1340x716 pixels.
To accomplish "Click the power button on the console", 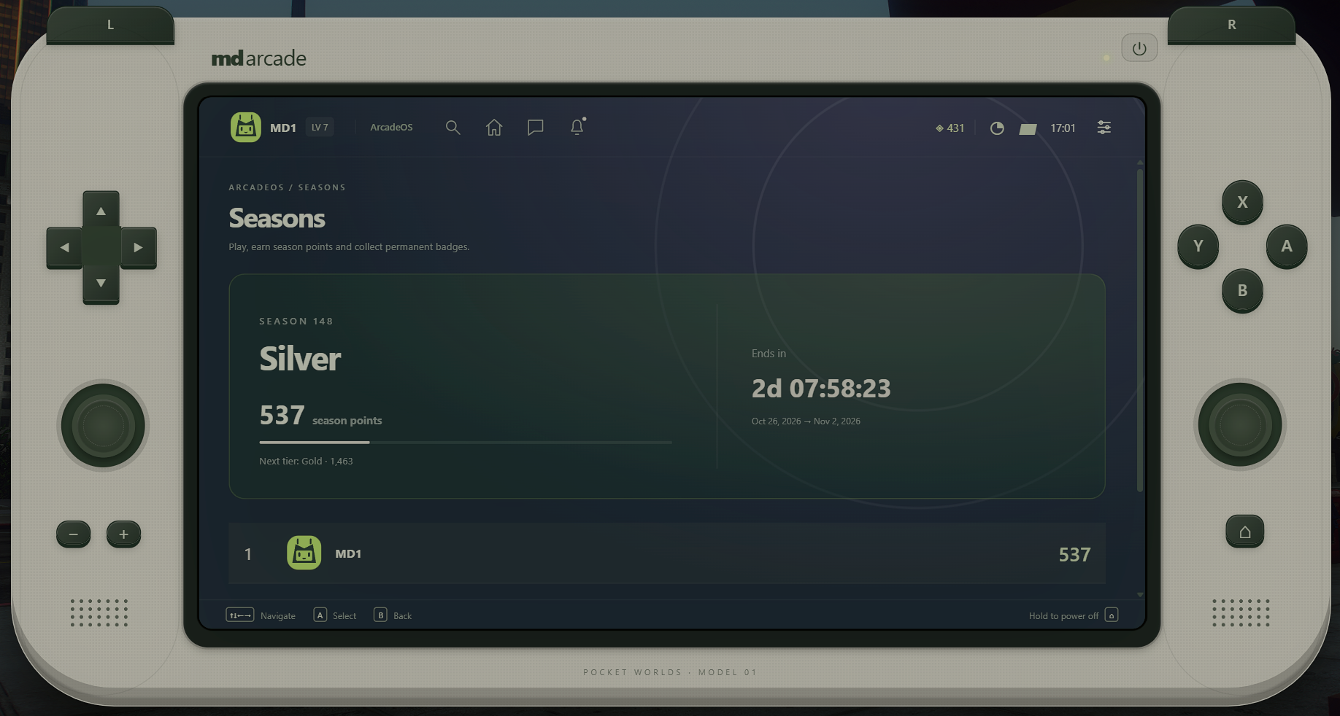I will [1139, 48].
